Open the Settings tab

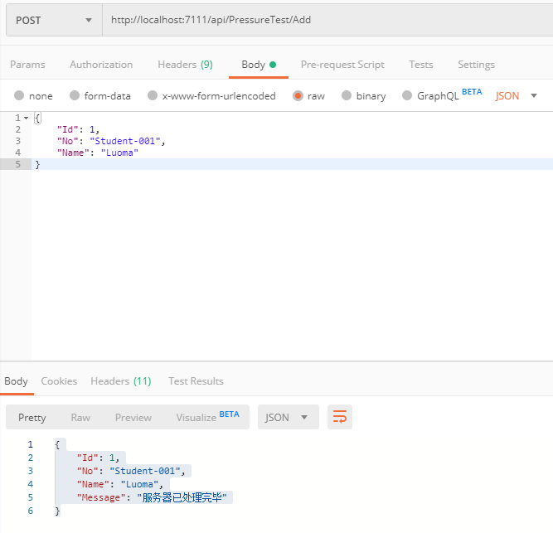pyautogui.click(x=476, y=65)
